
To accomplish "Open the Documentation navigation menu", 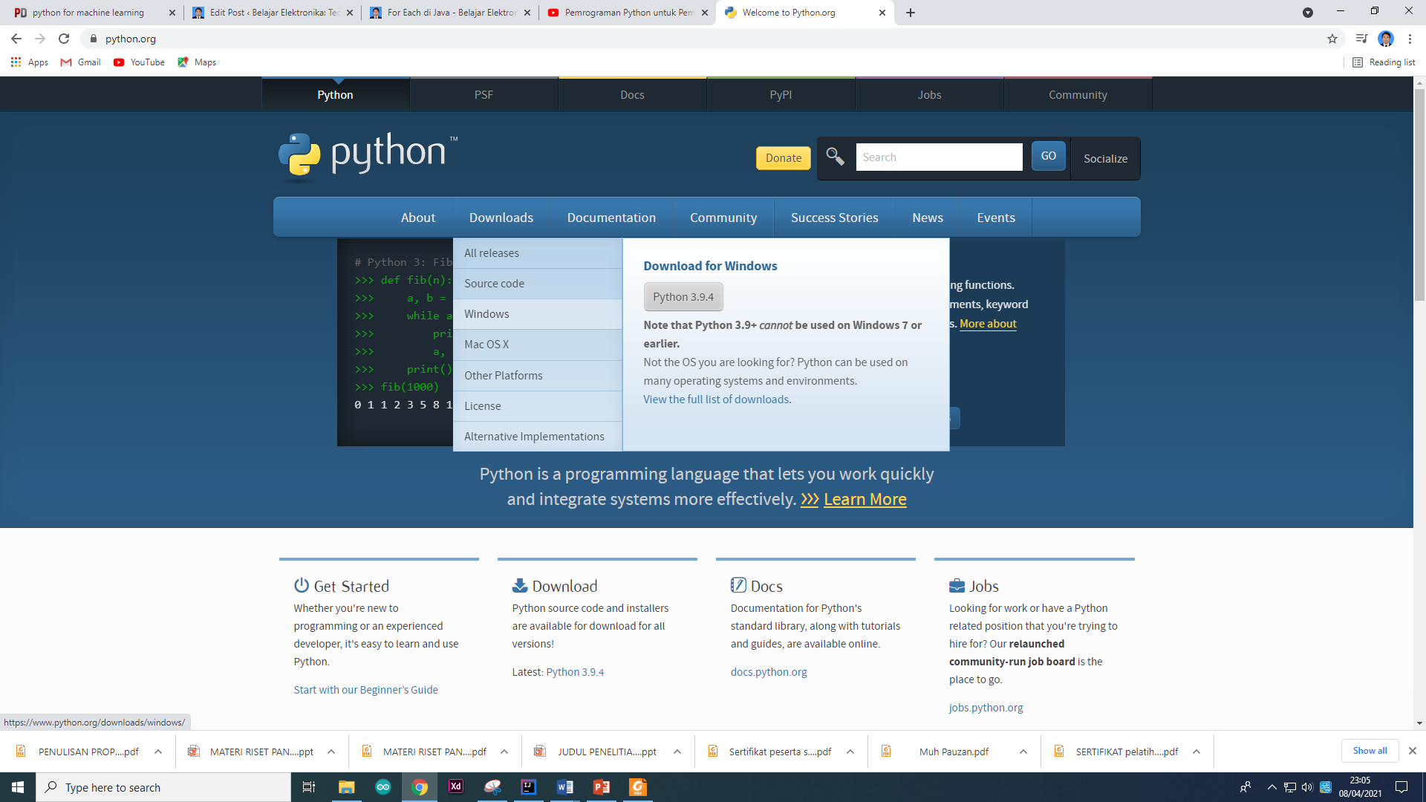I will point(611,218).
